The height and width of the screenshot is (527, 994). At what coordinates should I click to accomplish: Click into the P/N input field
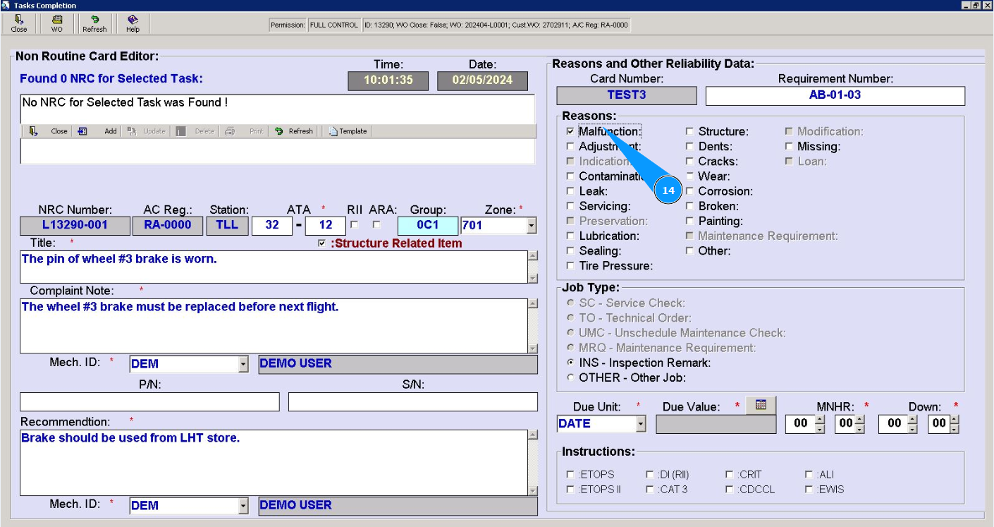tap(149, 402)
